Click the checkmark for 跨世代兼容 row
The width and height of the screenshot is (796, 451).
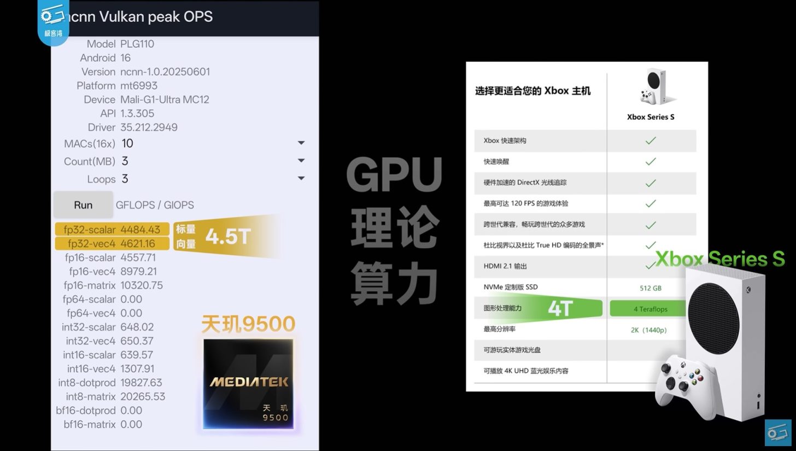[650, 225]
